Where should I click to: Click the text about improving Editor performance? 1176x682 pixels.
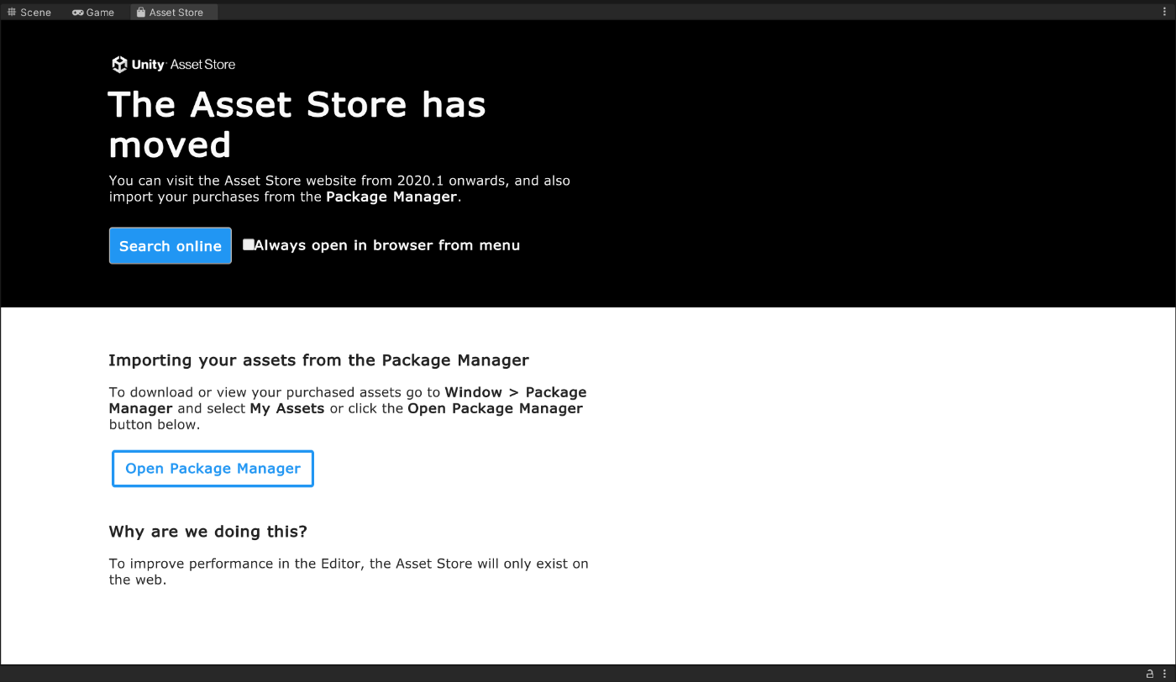[x=349, y=571]
